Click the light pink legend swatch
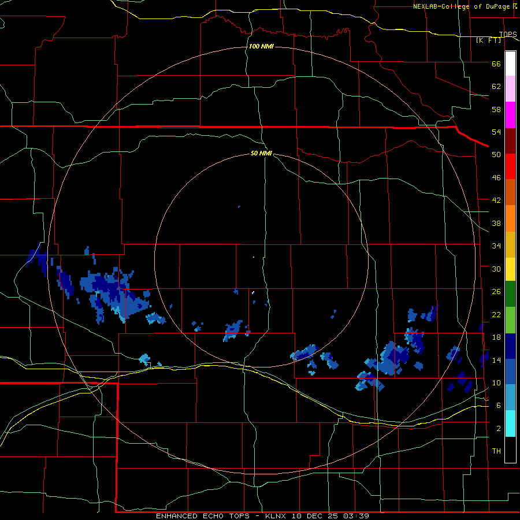Image resolution: width=520 pixels, height=520 pixels. (510, 88)
